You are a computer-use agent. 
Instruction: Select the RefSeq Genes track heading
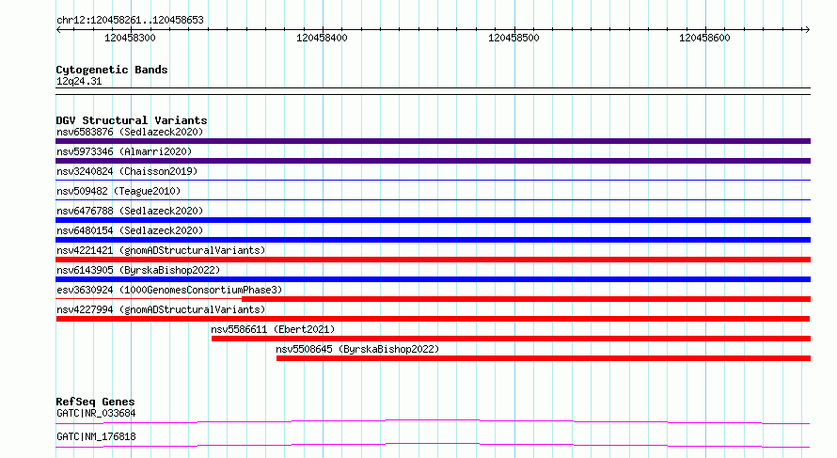tap(96, 402)
